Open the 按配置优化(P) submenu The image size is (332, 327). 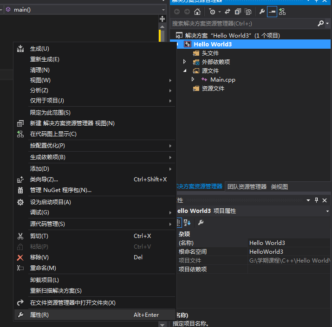(x=94, y=146)
